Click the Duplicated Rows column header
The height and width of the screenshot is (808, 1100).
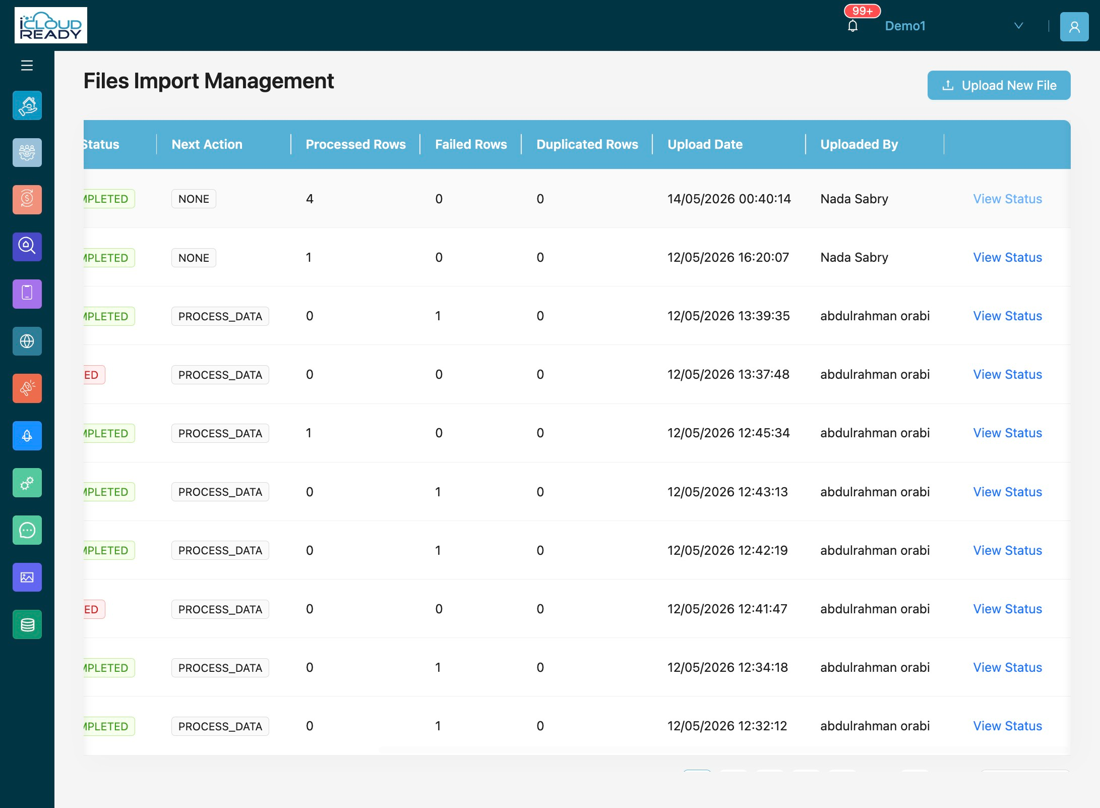click(587, 144)
